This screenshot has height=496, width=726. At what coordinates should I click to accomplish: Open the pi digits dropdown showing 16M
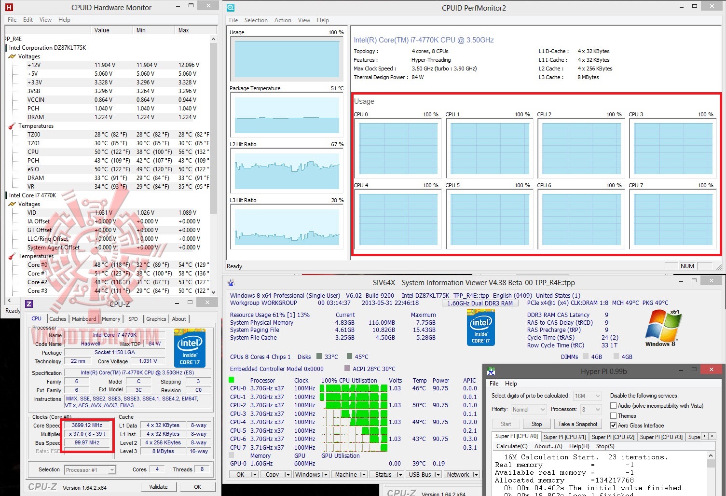(587, 396)
